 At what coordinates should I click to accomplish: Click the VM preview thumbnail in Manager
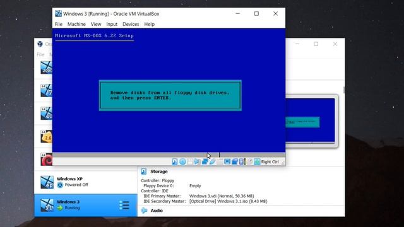[x=311, y=121]
